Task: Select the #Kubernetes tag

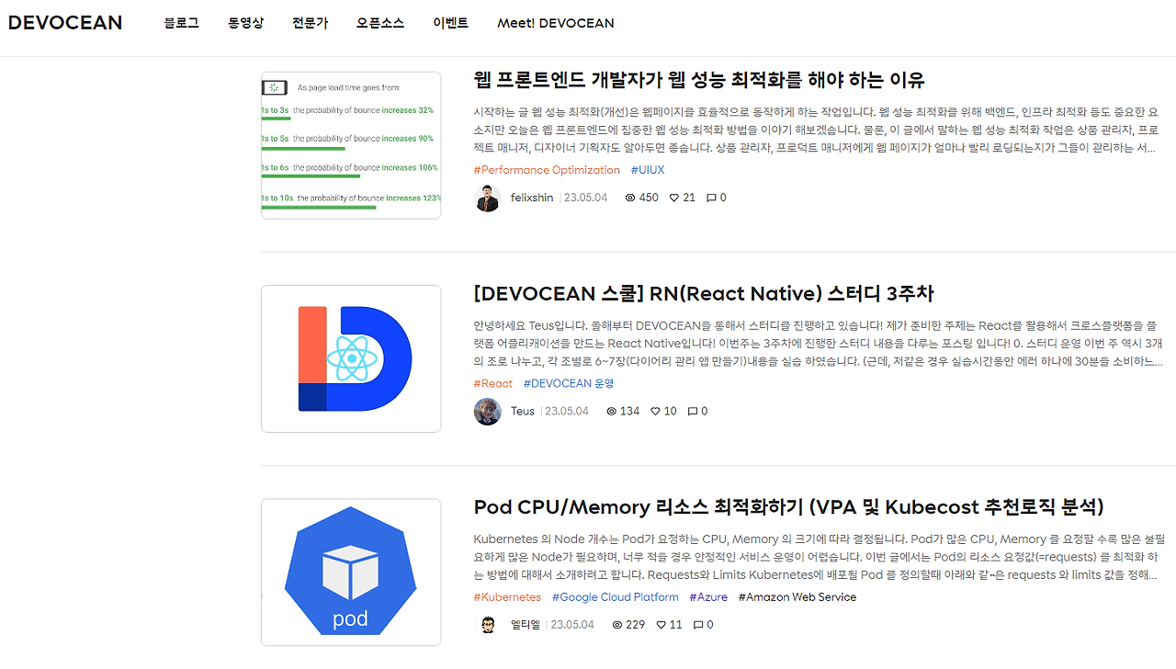Action: pos(507,597)
